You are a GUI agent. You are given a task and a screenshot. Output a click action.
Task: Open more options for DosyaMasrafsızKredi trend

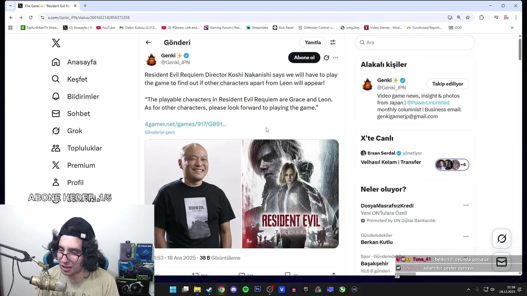[466, 205]
